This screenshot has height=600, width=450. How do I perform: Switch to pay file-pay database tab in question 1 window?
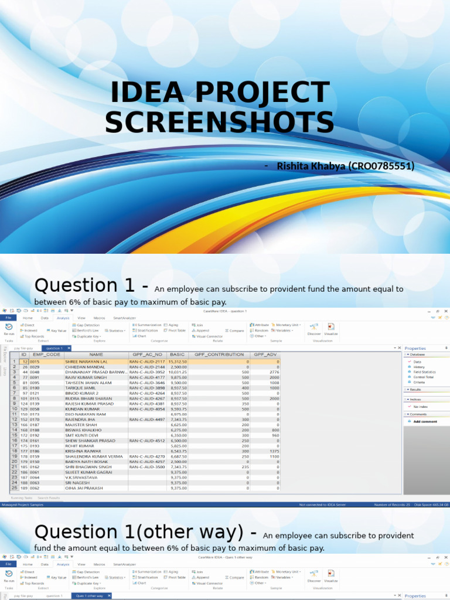23,349
